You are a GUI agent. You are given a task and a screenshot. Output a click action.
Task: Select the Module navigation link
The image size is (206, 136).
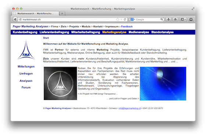point(86,26)
